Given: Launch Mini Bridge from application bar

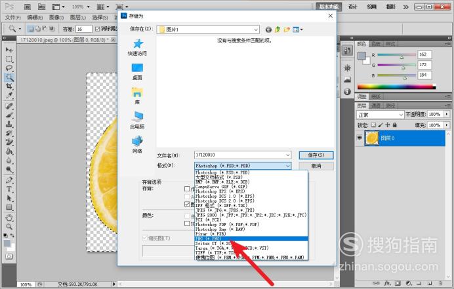Looking at the screenshot, I should (x=42, y=7).
